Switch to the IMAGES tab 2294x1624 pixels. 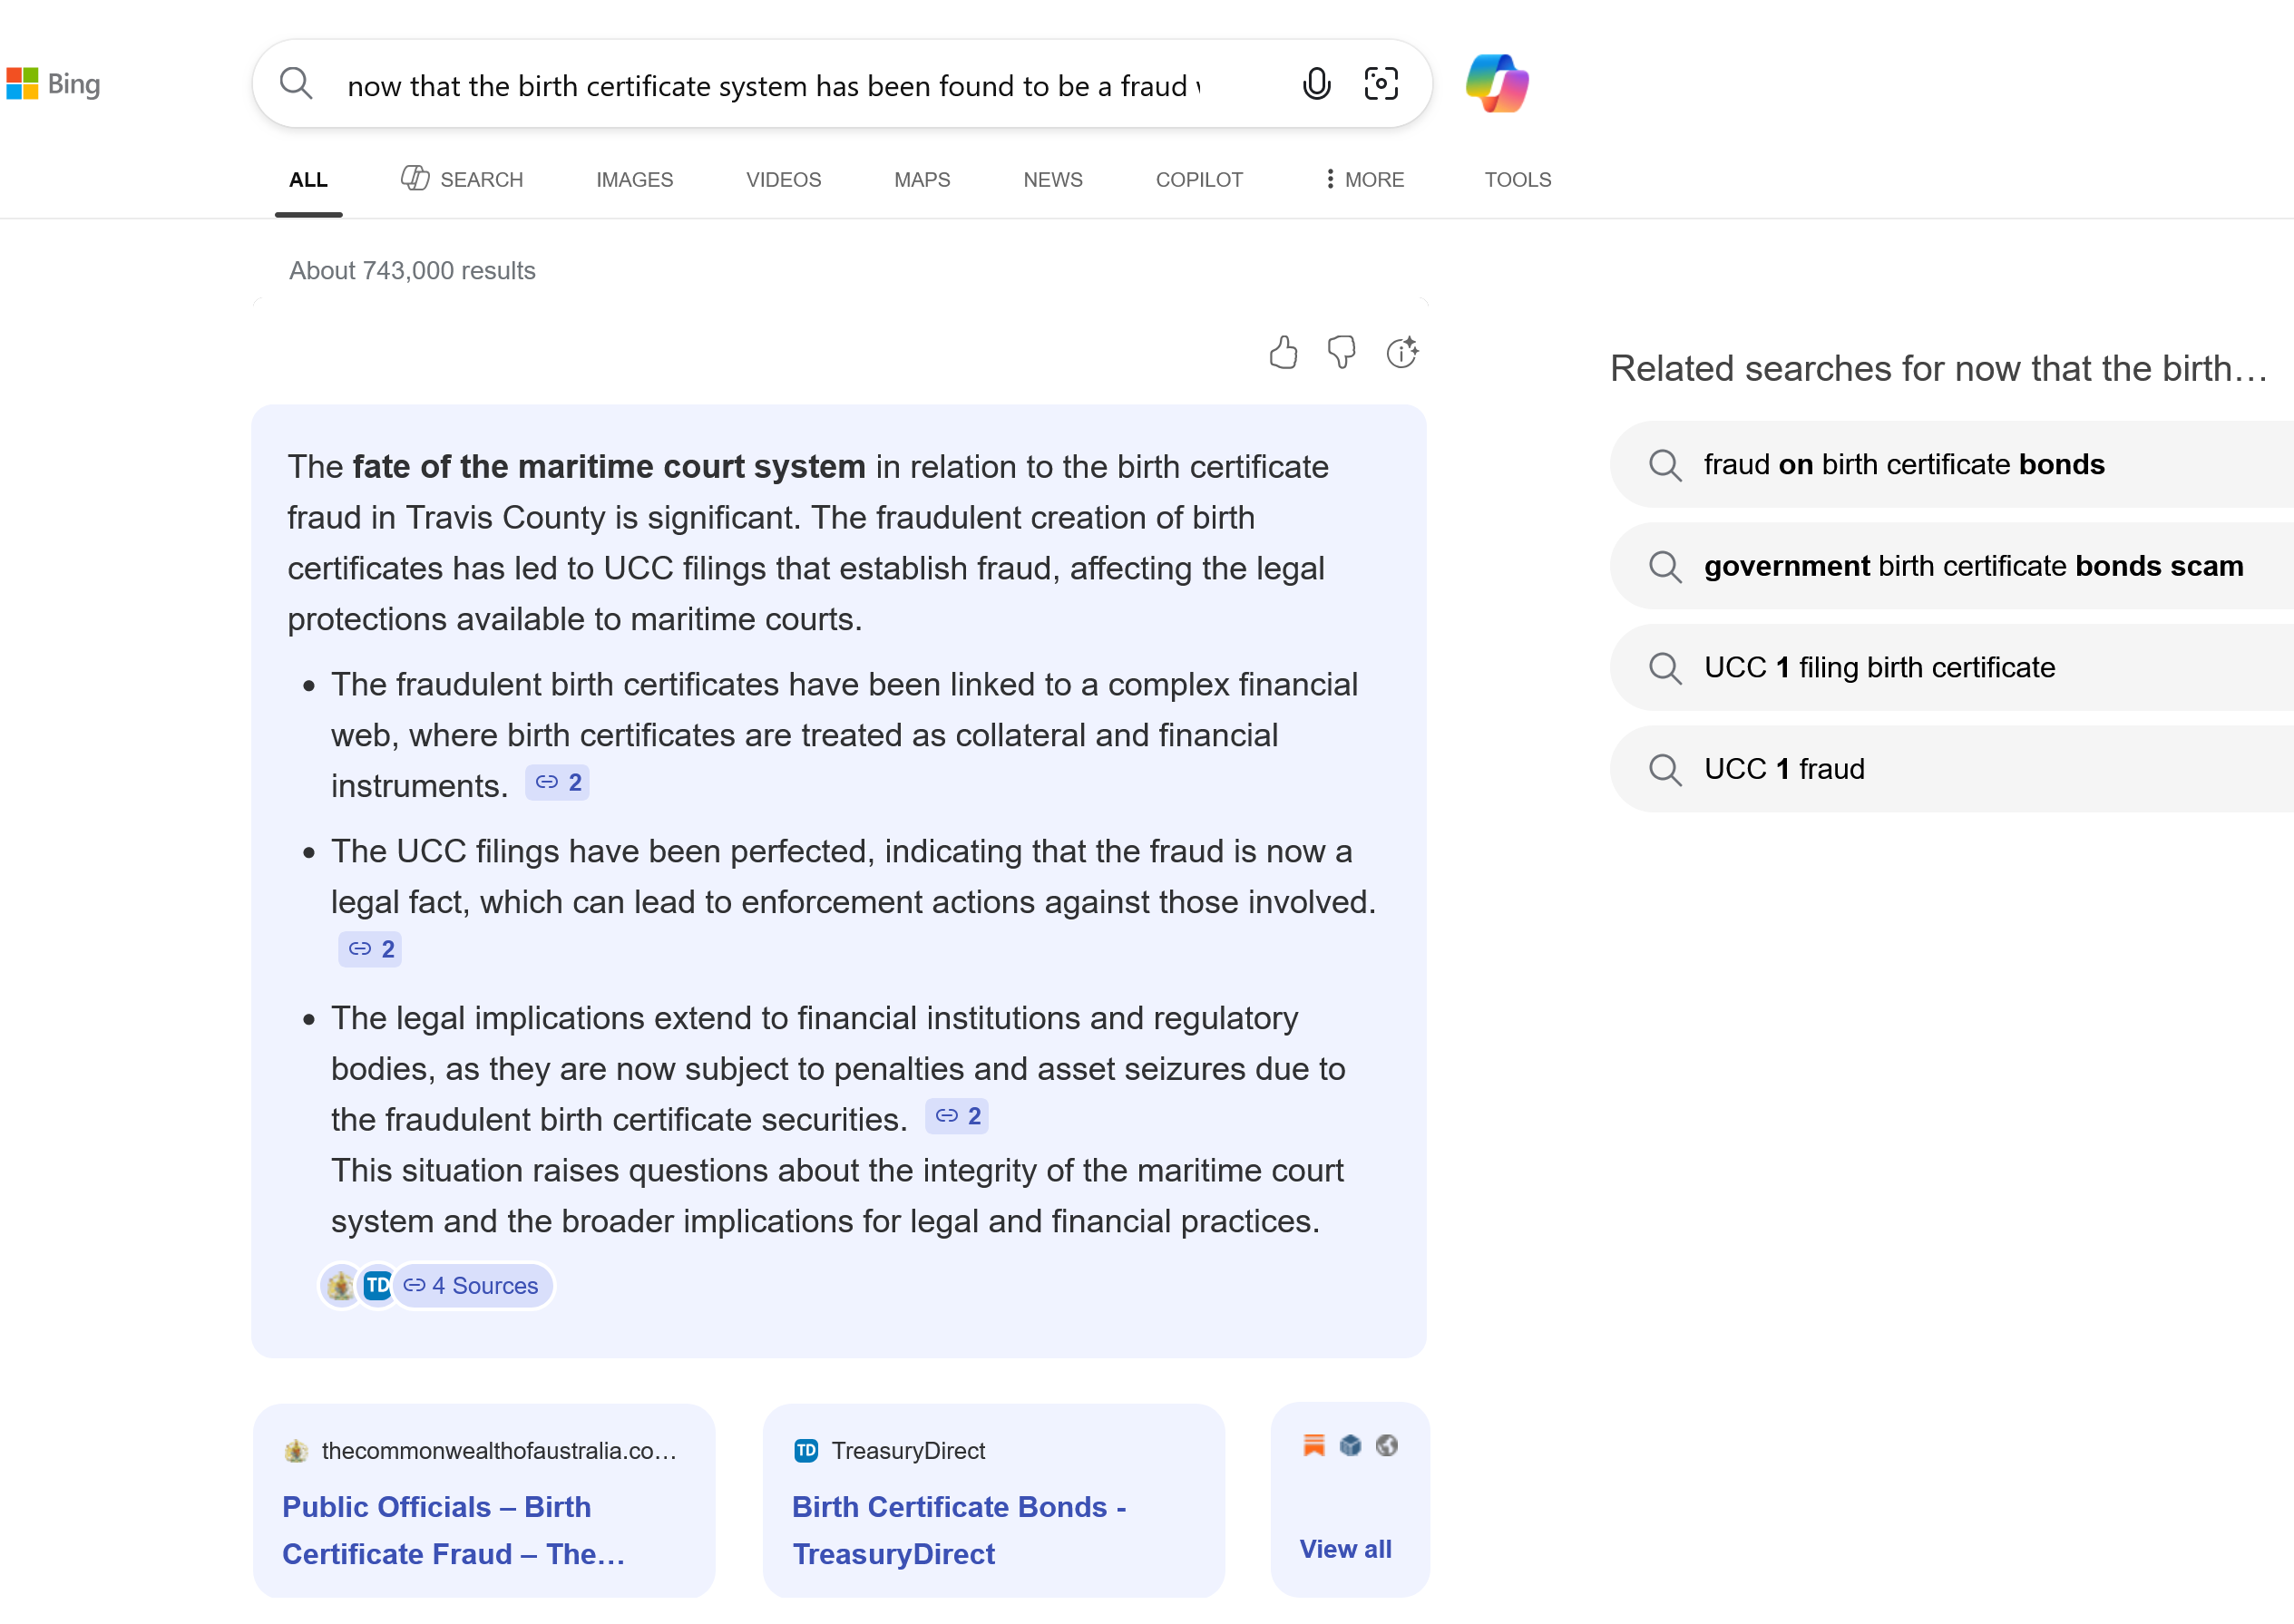pyautogui.click(x=634, y=180)
